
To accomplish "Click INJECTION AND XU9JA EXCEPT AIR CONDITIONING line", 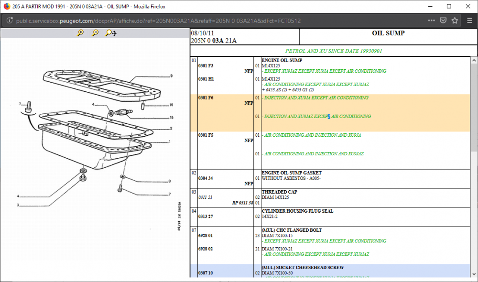I will (315, 98).
